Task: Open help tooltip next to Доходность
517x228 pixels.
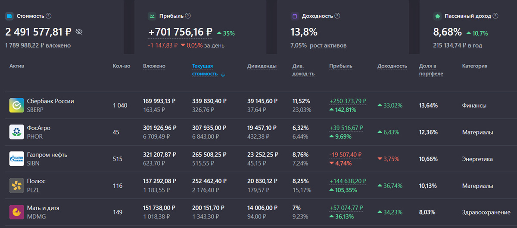Action: [x=337, y=16]
